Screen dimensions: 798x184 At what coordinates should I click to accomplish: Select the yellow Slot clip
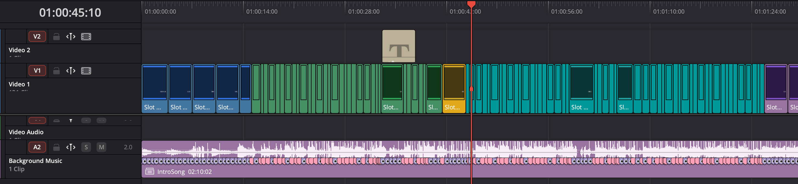(x=454, y=89)
